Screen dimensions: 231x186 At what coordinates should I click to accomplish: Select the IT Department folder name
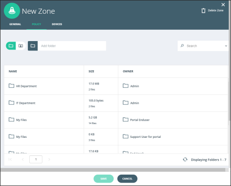(x=26, y=103)
